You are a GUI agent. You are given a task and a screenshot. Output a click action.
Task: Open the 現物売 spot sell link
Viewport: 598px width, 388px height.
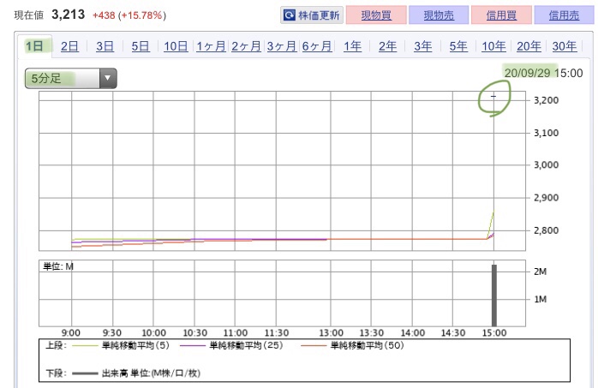tap(439, 15)
